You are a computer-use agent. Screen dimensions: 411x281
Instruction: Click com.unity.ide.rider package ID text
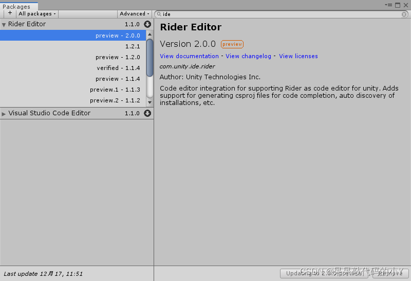click(x=187, y=66)
